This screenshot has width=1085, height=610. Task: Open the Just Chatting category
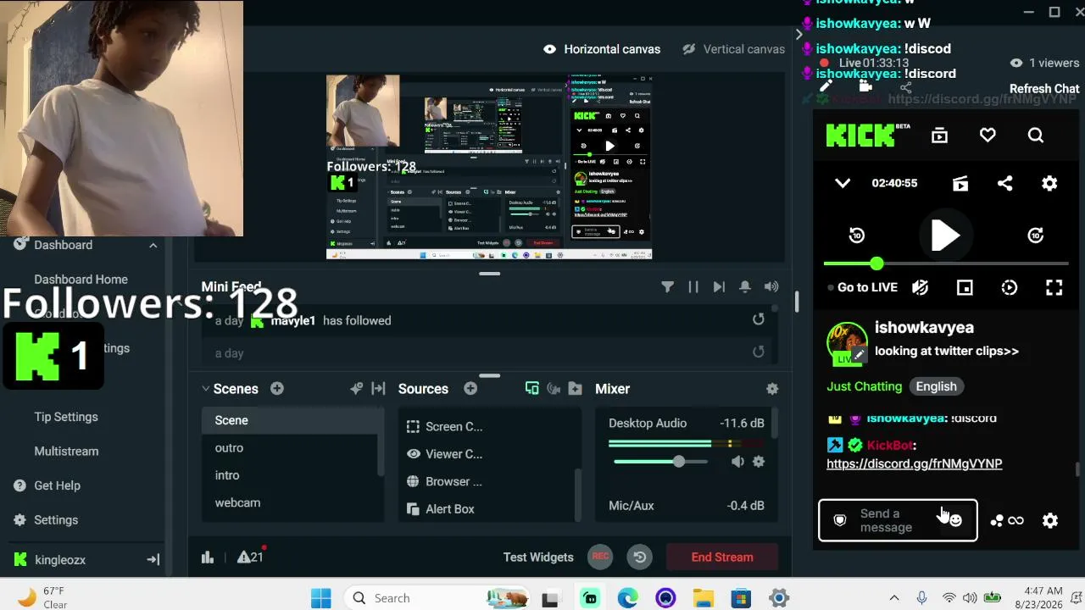pyautogui.click(x=865, y=386)
